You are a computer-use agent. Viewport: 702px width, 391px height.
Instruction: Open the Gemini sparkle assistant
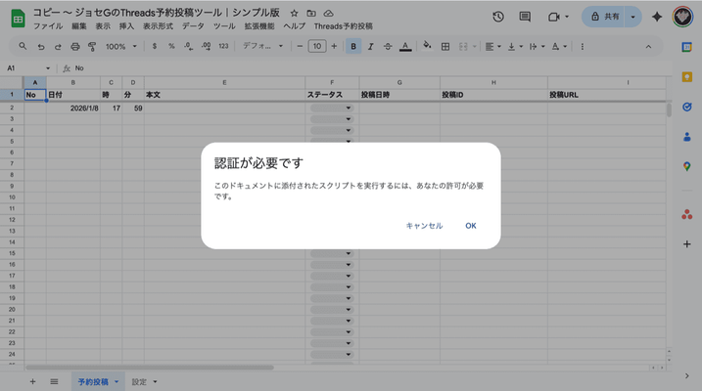[657, 17]
